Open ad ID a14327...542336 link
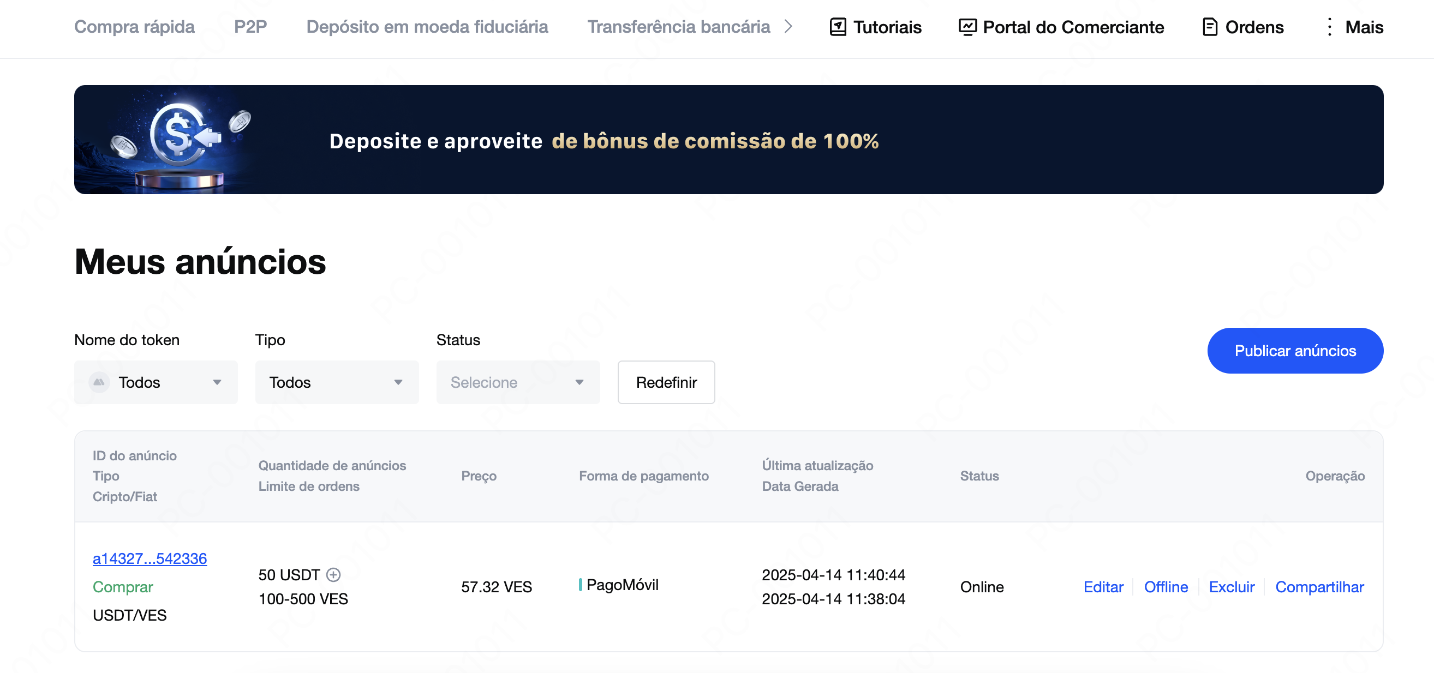Viewport: 1434px width, 673px height. tap(150, 558)
